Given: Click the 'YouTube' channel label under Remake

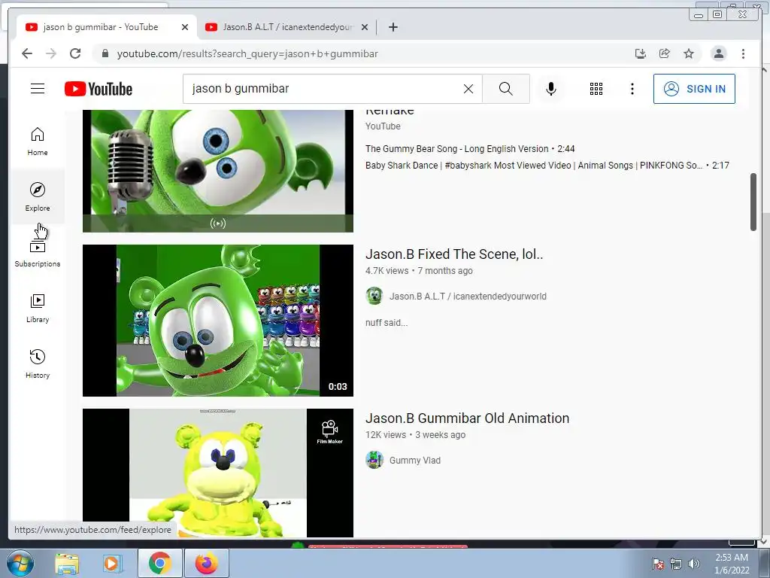Looking at the screenshot, I should coord(383,126).
